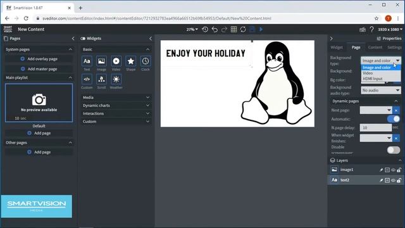The height and width of the screenshot is (228, 405).
Task: Click Add master page
Action: 39,69
